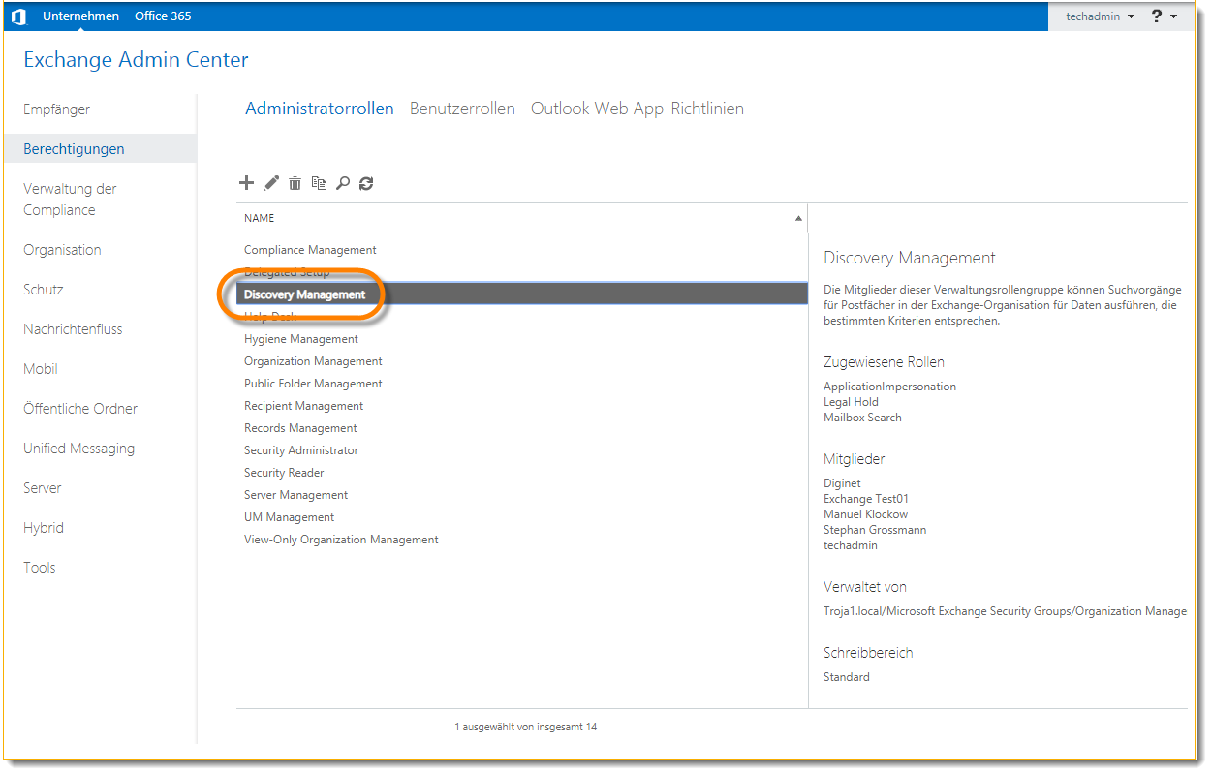Open the help question mark menu
The width and height of the screenshot is (1212, 775).
pos(1164,16)
